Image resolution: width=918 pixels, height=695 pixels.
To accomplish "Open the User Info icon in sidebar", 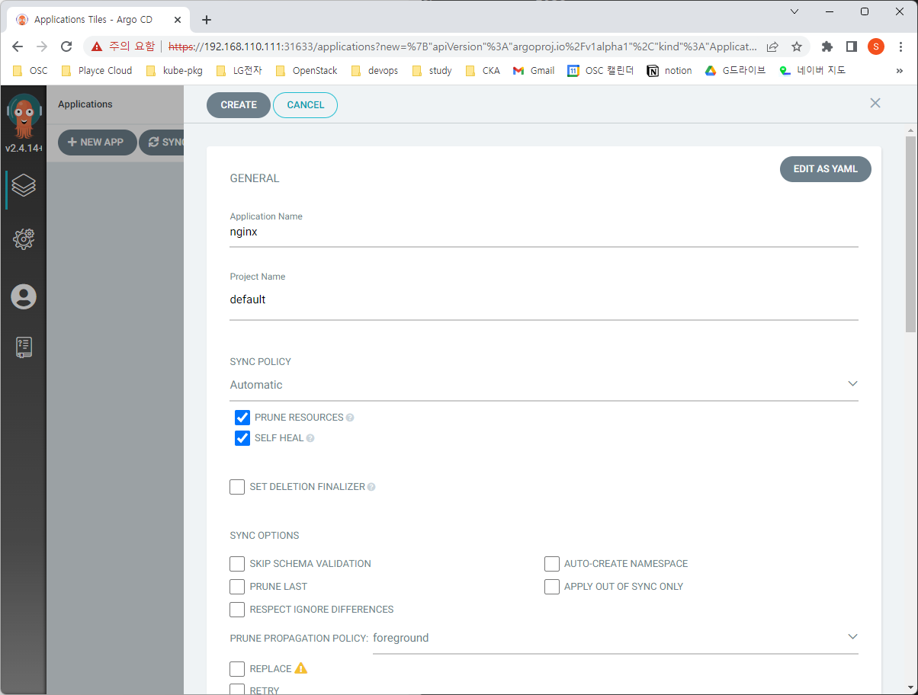I will tap(24, 296).
